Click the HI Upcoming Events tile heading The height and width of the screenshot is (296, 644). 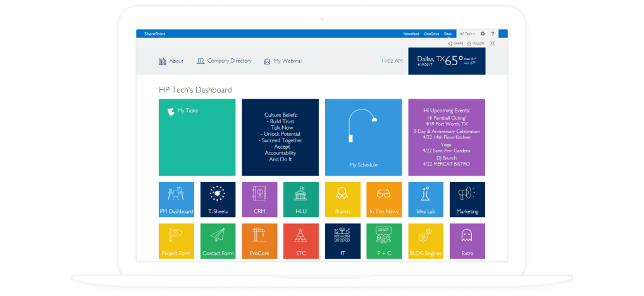pos(447,111)
